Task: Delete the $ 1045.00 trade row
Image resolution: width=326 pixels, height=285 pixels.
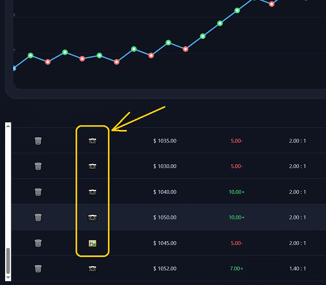Action: (38, 243)
